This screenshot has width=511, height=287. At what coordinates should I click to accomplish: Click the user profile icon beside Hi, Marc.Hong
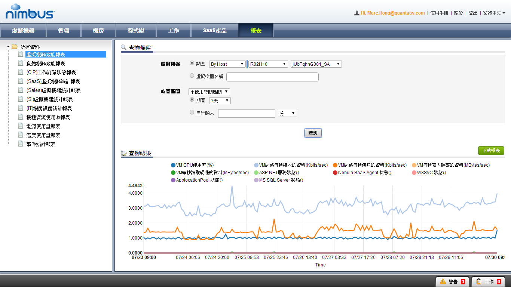(357, 13)
